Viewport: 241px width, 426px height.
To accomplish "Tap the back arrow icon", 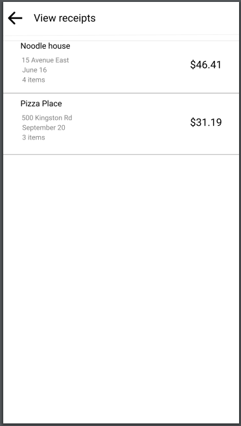I will [15, 18].
